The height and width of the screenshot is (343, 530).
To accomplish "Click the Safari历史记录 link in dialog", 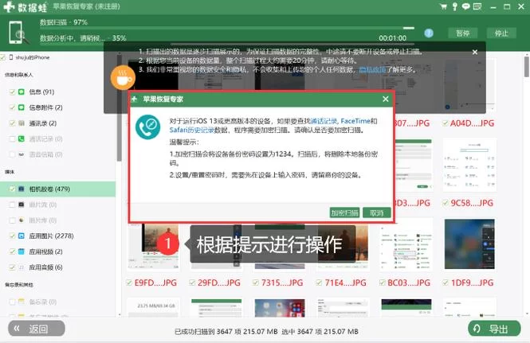I will pyautogui.click(x=191, y=130).
